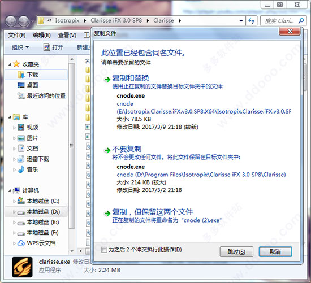
Task: Click Clarisse iFX 3.0 SP8 breadcrumb
Action: pos(116,20)
